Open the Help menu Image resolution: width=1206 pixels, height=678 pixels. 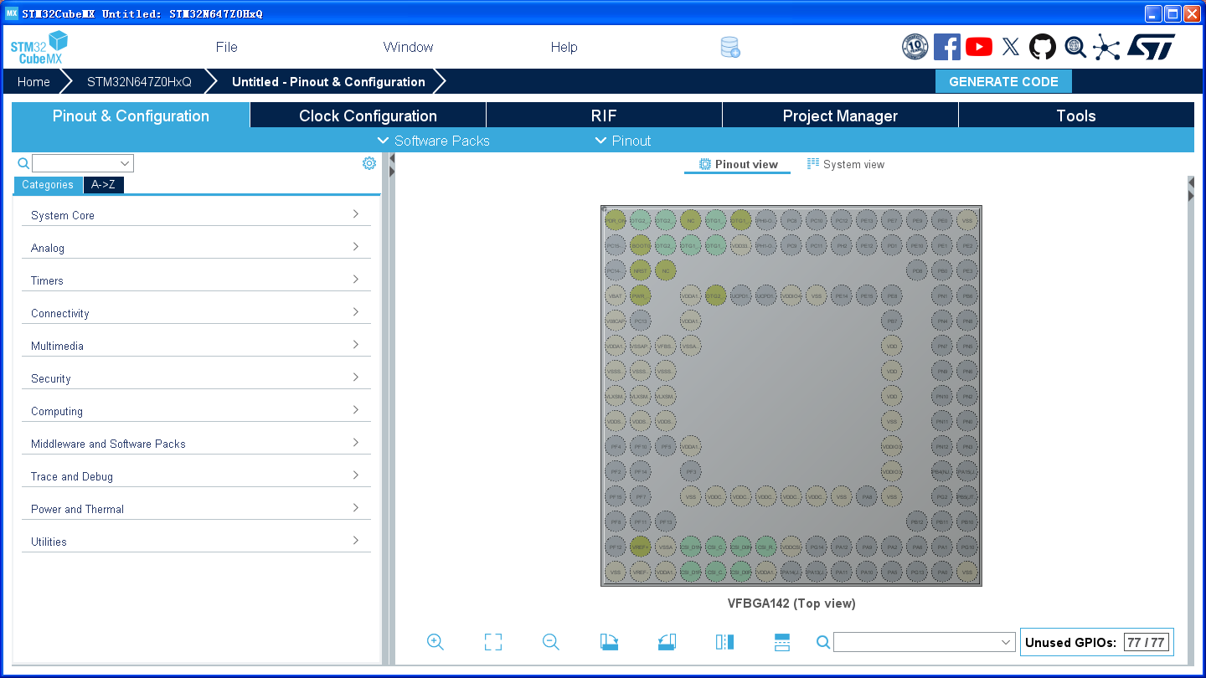(564, 47)
